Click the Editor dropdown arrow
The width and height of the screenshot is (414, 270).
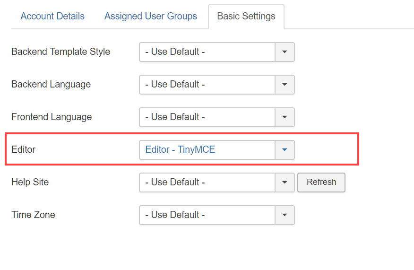[285, 150]
